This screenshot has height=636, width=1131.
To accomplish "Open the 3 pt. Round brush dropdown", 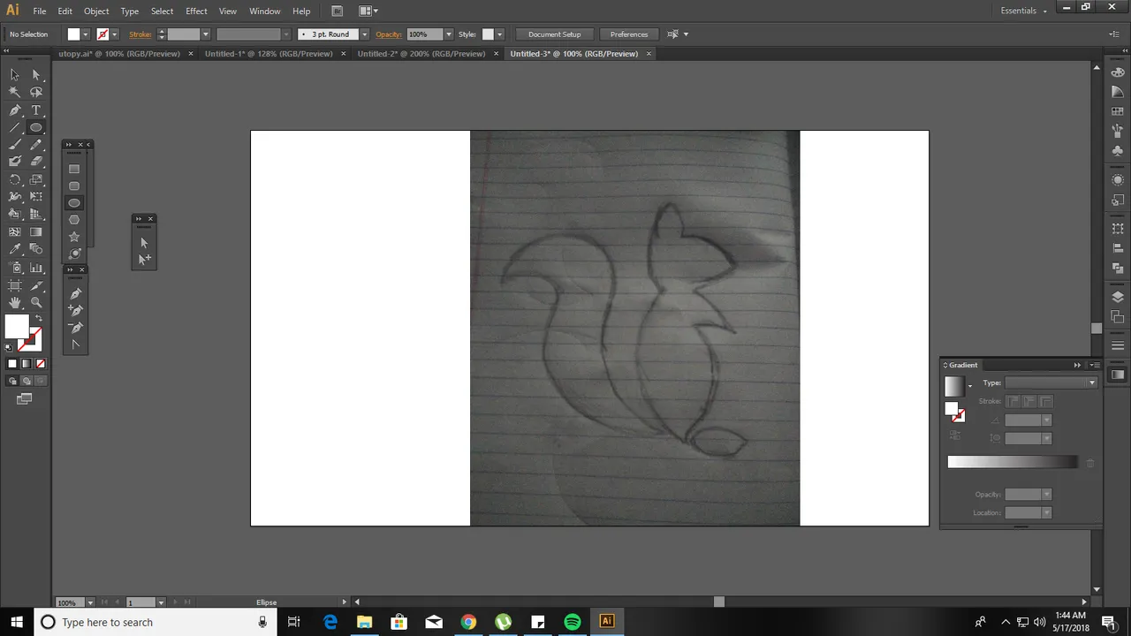I will tap(364, 34).
